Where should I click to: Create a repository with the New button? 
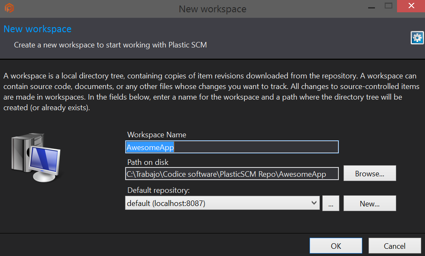tap(369, 203)
